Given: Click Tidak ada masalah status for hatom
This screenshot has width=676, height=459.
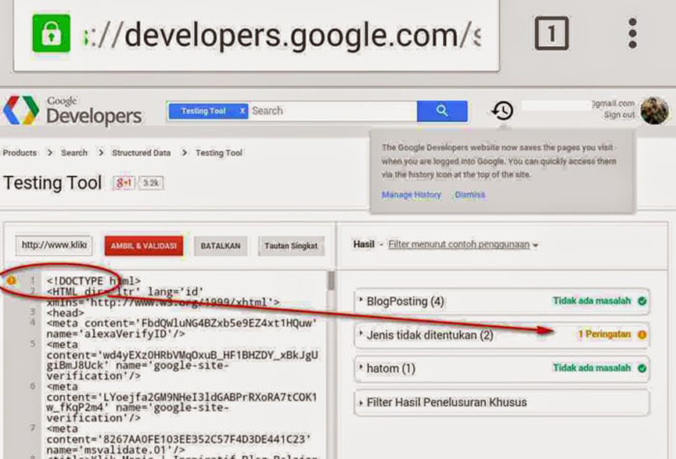Looking at the screenshot, I should click(592, 368).
